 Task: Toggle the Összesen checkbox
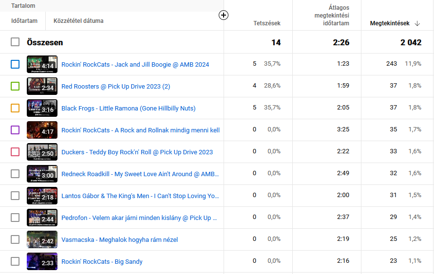coord(15,42)
